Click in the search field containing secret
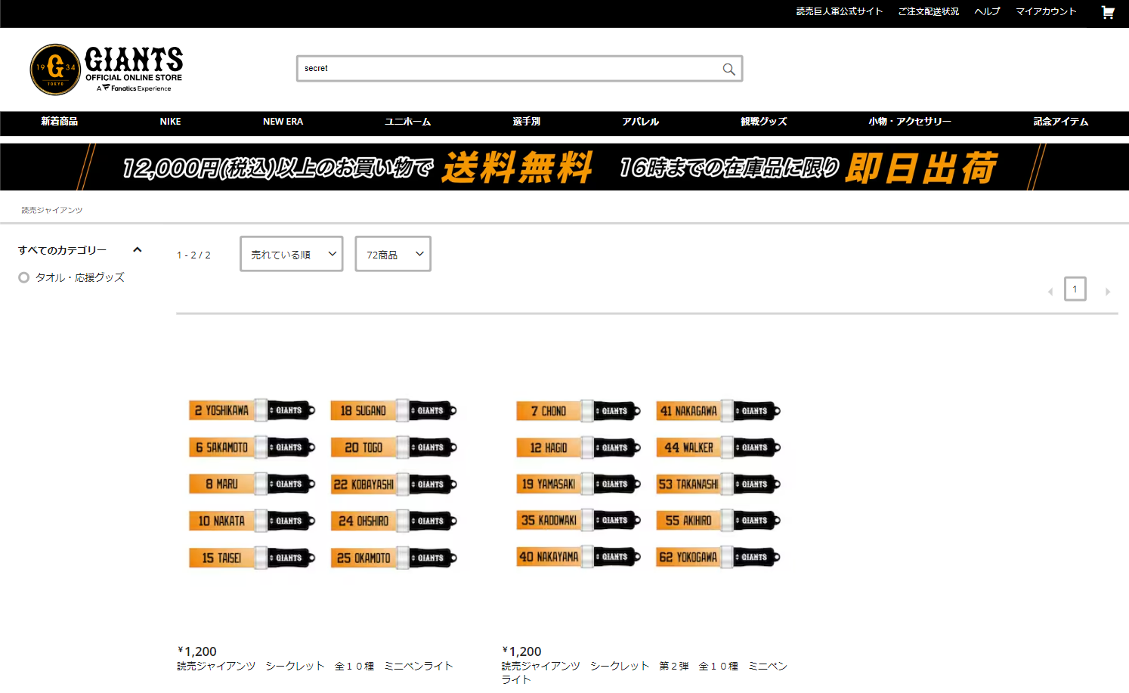Screen dimensions: 1129x693 pos(506,69)
